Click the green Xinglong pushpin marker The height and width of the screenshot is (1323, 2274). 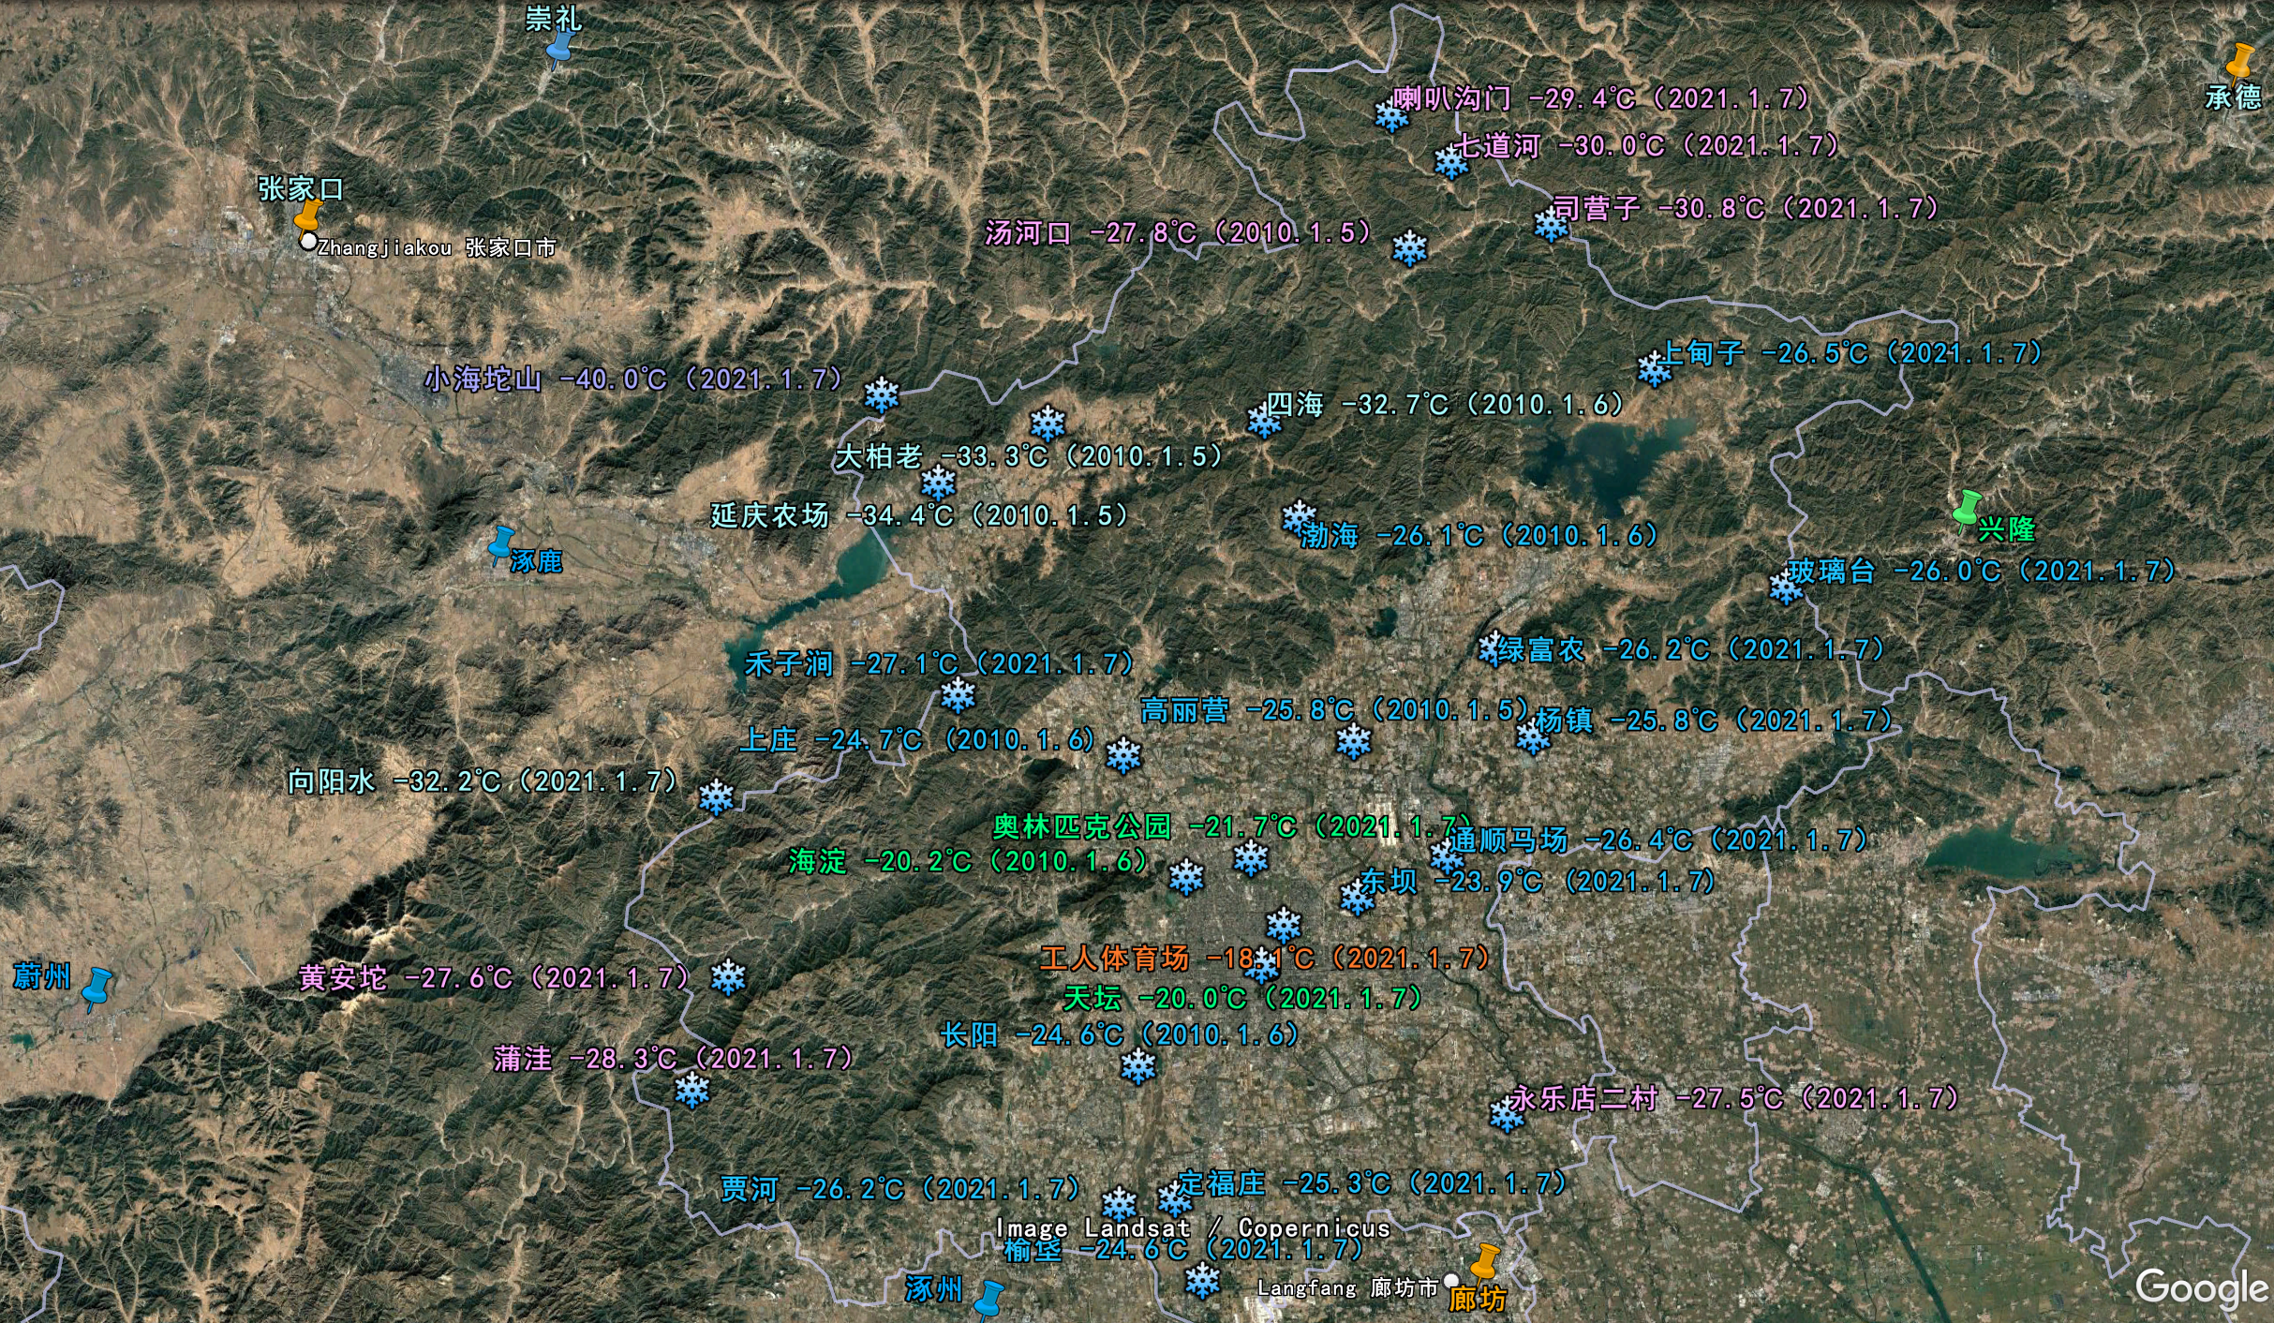[1967, 510]
